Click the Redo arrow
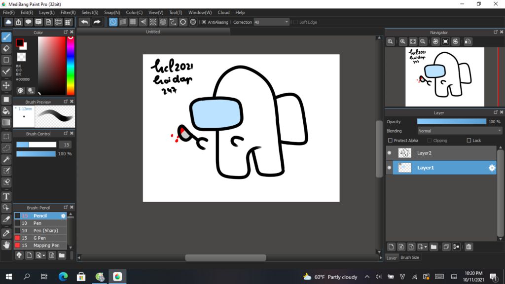The width and height of the screenshot is (505, 284). (97, 22)
